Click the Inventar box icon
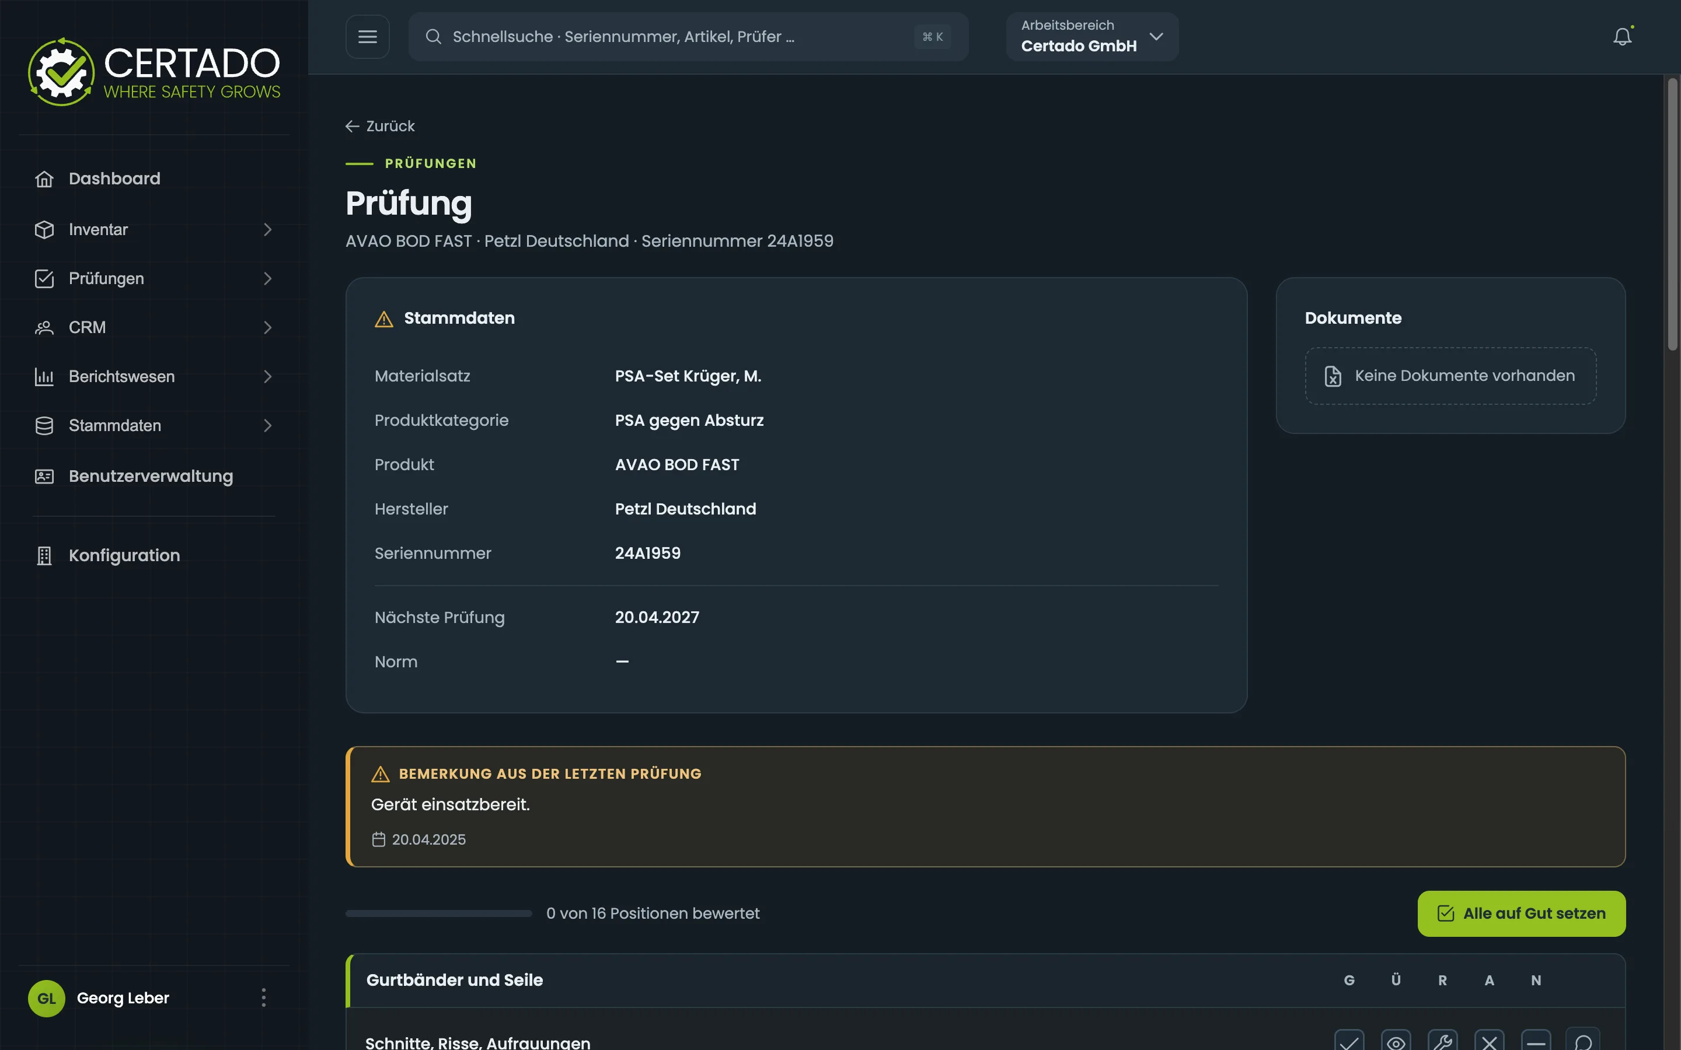1681x1050 pixels. pyautogui.click(x=44, y=230)
